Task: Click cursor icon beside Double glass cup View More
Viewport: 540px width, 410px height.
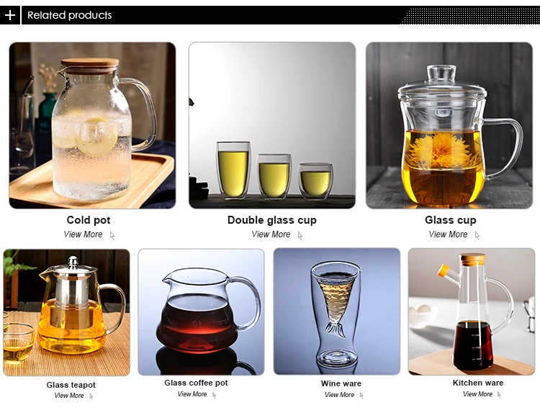Action: (300, 236)
